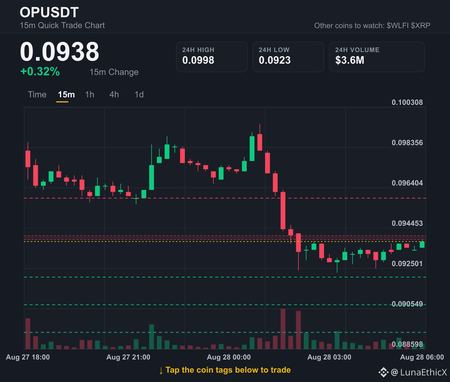
Task: Click the +0.32% change value
Action: (40, 72)
